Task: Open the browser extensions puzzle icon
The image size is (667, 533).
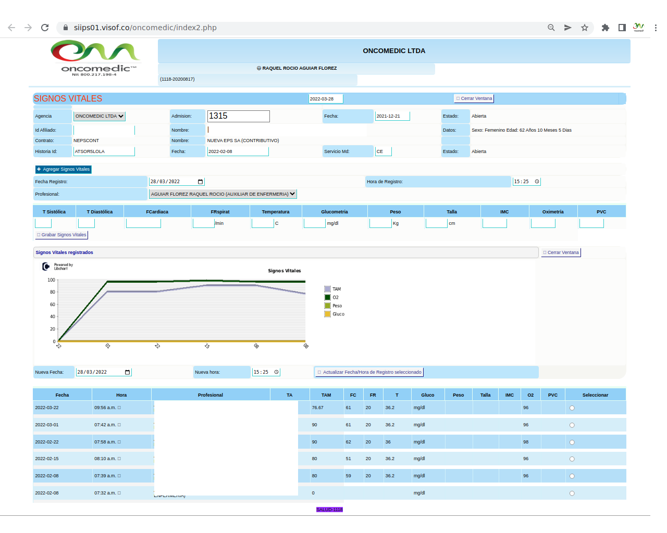Action: click(605, 28)
